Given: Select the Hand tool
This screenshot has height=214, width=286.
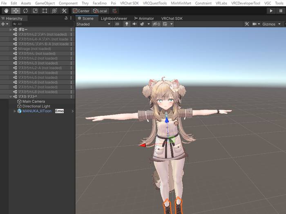Looking at the screenshot, I should click(x=6, y=11).
